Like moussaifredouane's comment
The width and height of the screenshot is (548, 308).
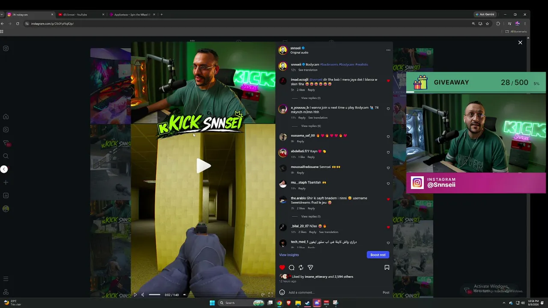pyautogui.click(x=388, y=168)
